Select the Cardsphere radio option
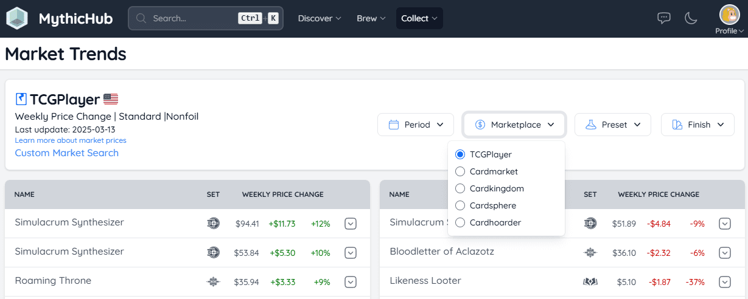The height and width of the screenshot is (299, 748). tap(460, 205)
